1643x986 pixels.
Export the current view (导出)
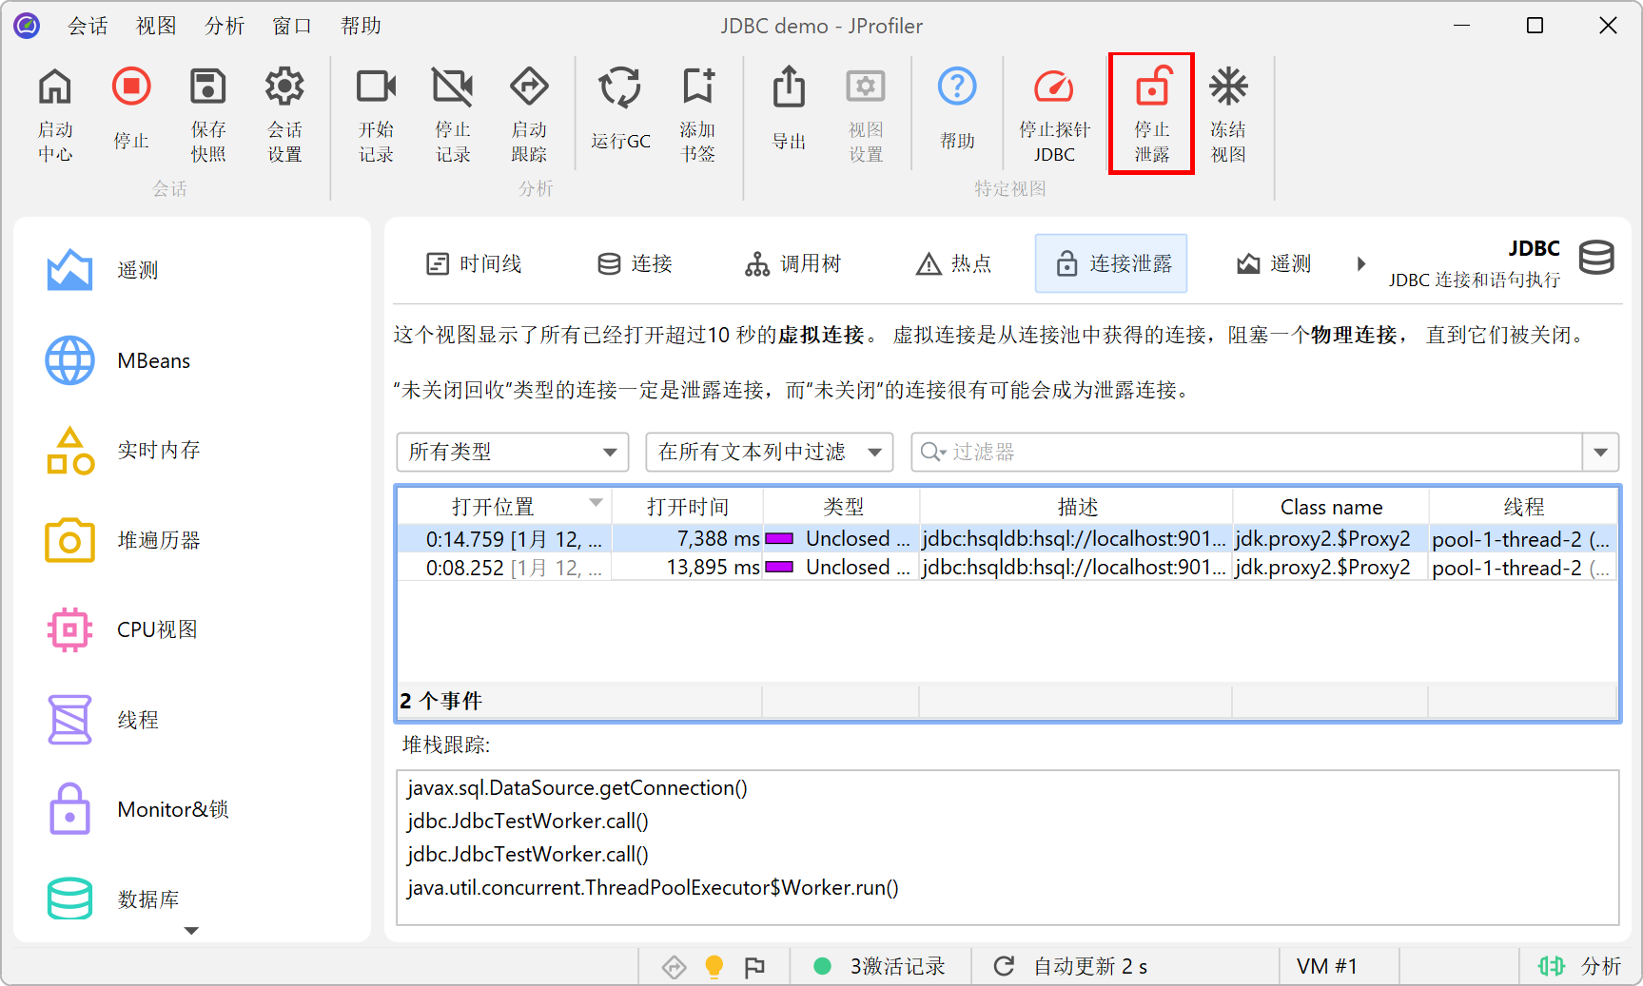pos(789,108)
